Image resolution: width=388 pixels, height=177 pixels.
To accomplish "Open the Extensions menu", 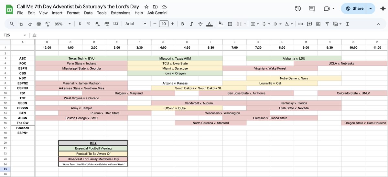I will [121, 13].
